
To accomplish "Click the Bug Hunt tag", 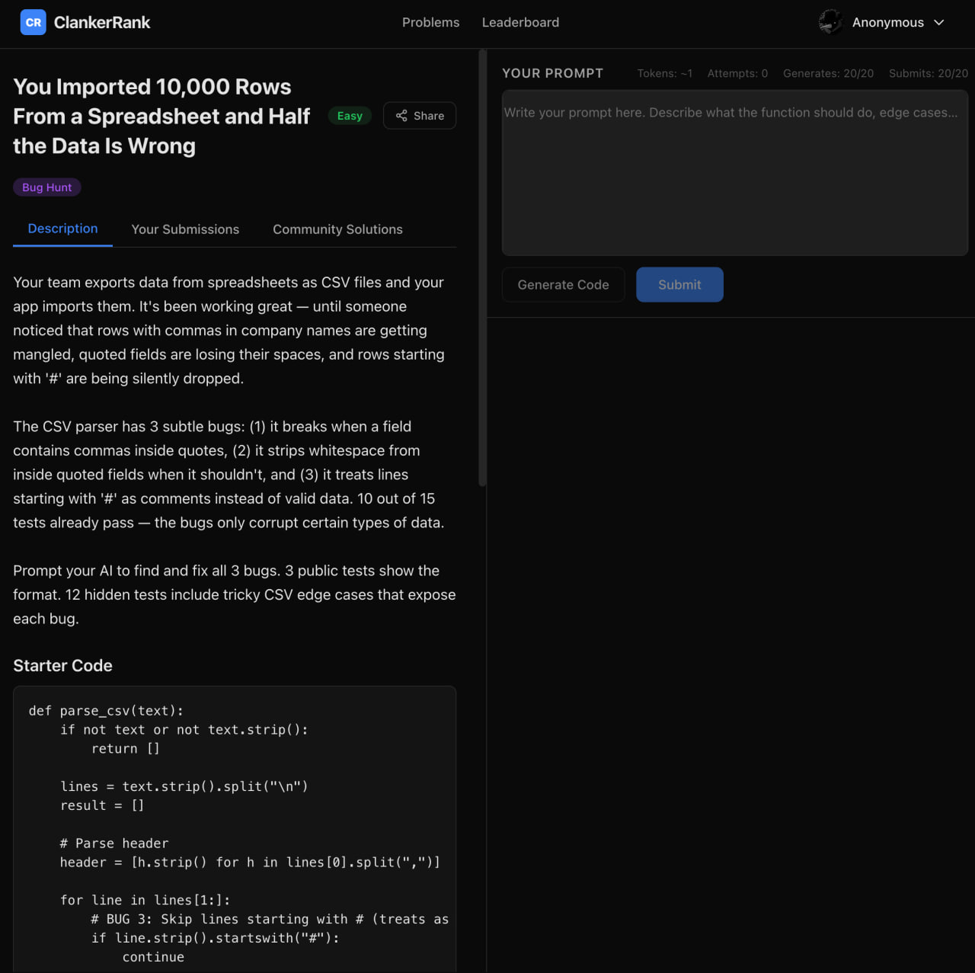I will click(47, 187).
